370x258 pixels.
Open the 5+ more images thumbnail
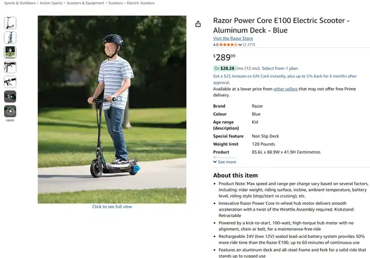(10, 96)
